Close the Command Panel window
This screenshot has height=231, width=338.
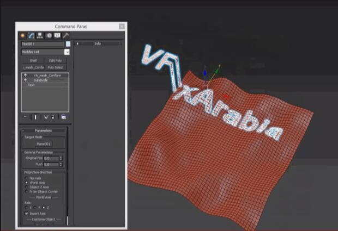pyautogui.click(x=122, y=27)
